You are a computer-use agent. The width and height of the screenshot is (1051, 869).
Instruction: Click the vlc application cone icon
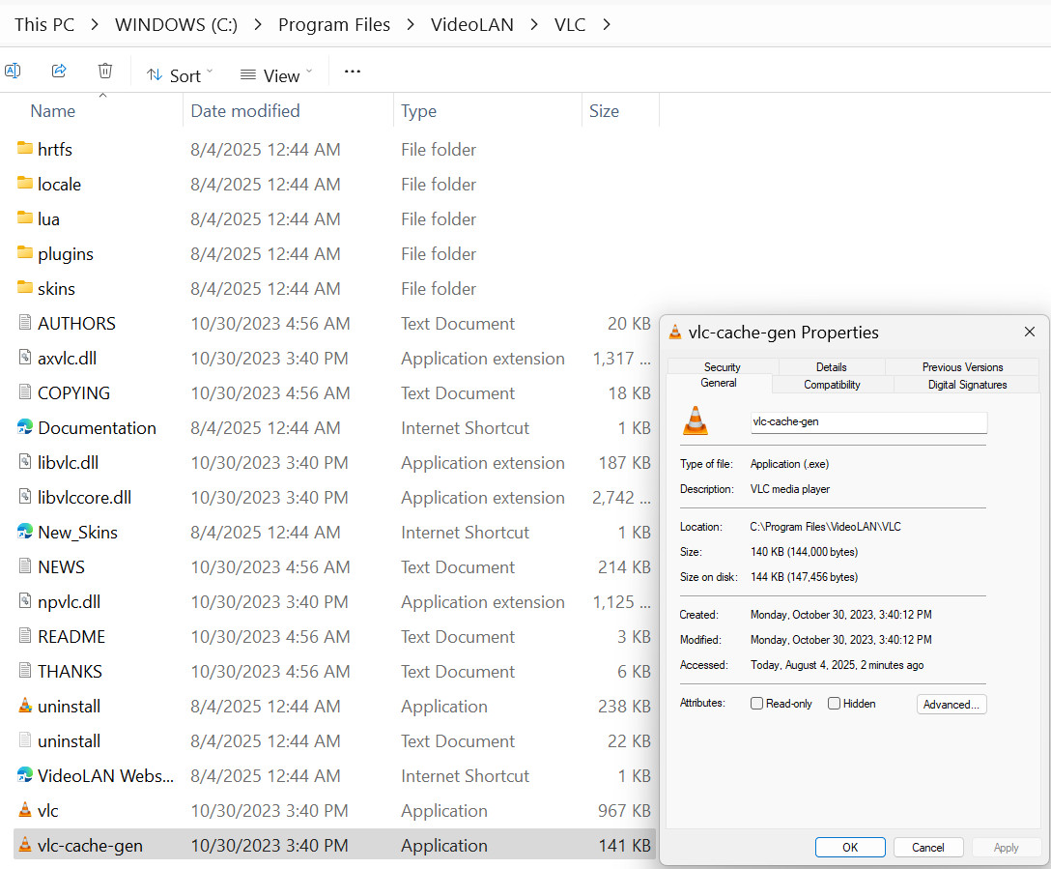(25, 810)
